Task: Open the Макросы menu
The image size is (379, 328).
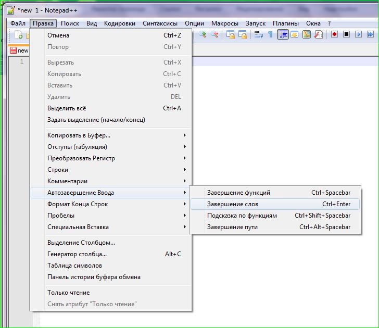Action: point(225,23)
